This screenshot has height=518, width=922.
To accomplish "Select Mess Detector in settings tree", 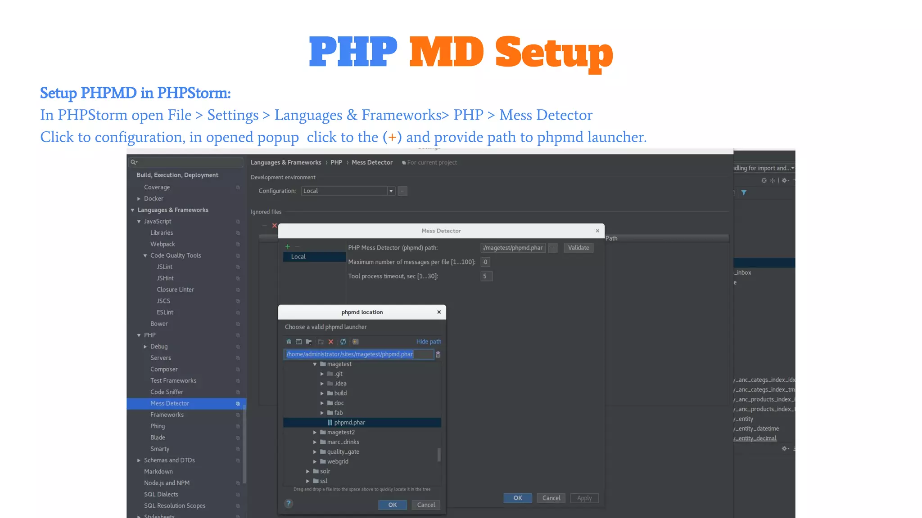I will tap(186, 403).
